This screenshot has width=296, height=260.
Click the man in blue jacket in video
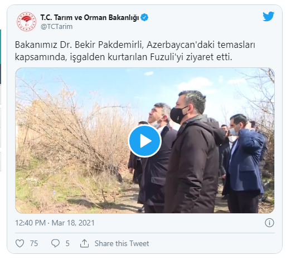(244, 162)
